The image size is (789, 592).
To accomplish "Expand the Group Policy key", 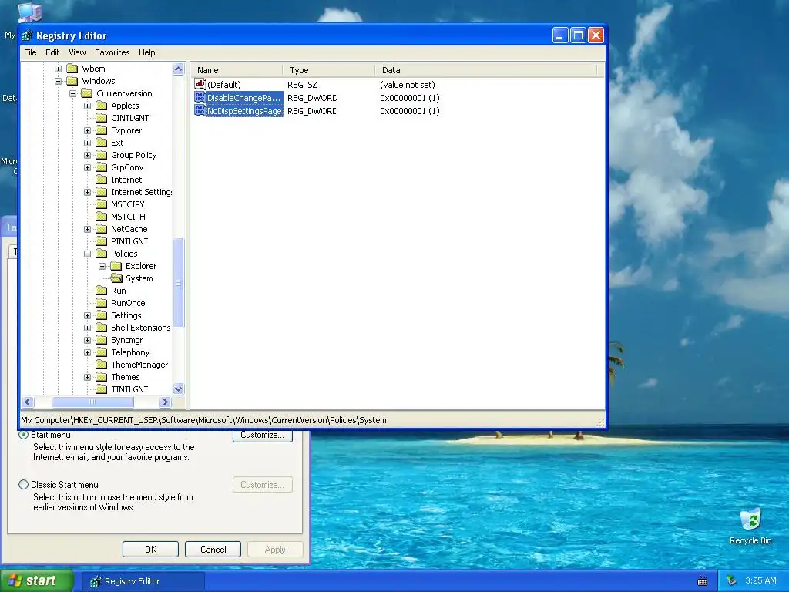I will (88, 155).
